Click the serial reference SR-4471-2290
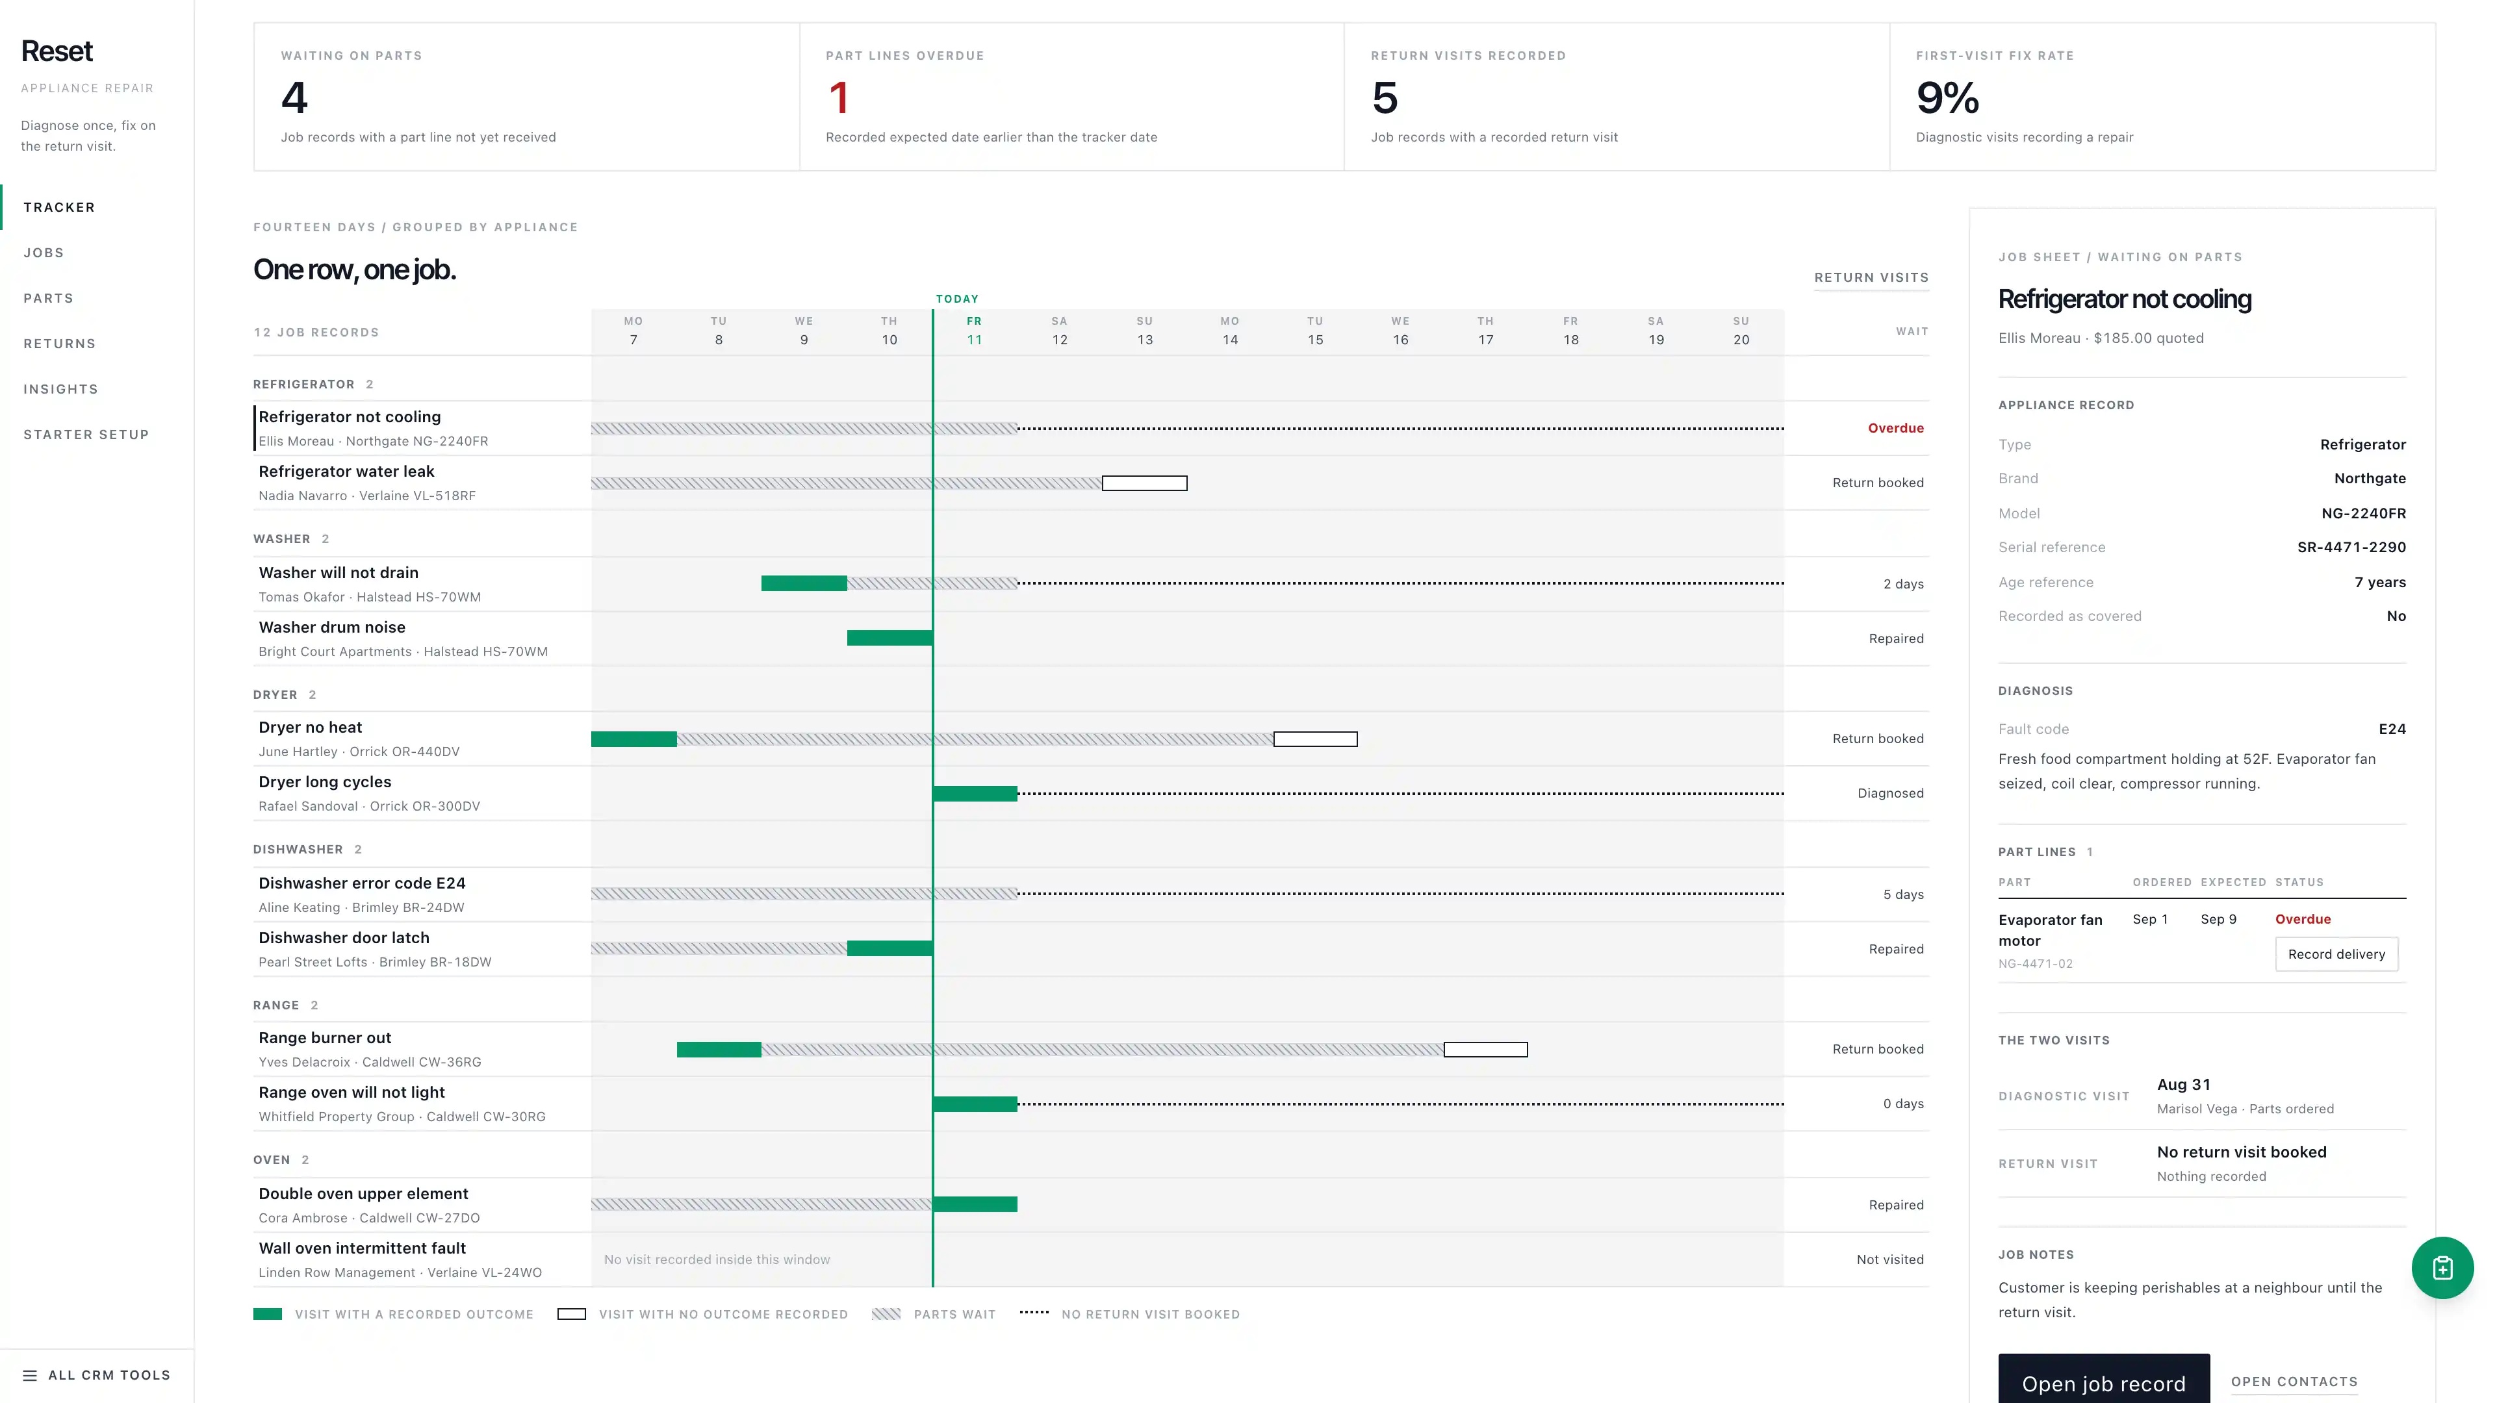 click(2351, 547)
